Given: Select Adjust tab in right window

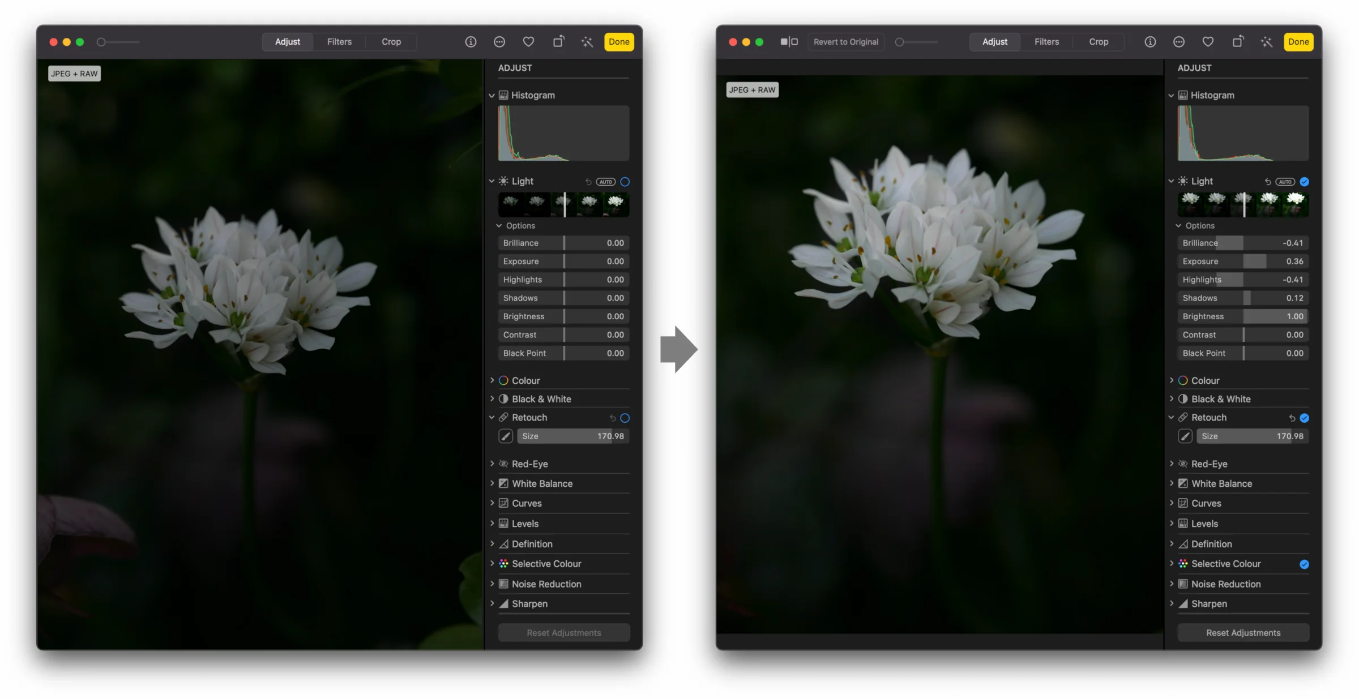Looking at the screenshot, I should pos(995,42).
